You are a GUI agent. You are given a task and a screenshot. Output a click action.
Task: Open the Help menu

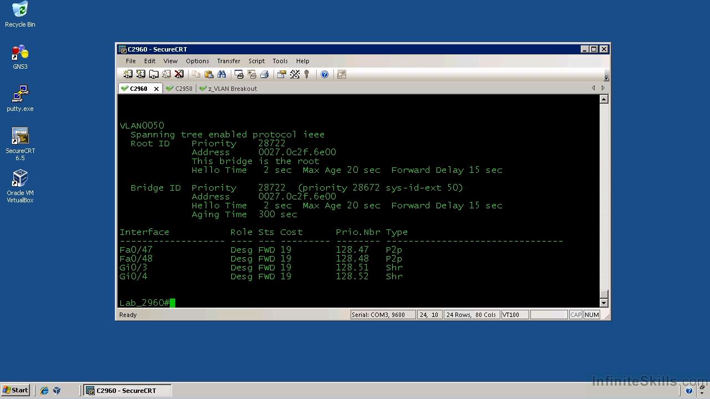[x=302, y=61]
